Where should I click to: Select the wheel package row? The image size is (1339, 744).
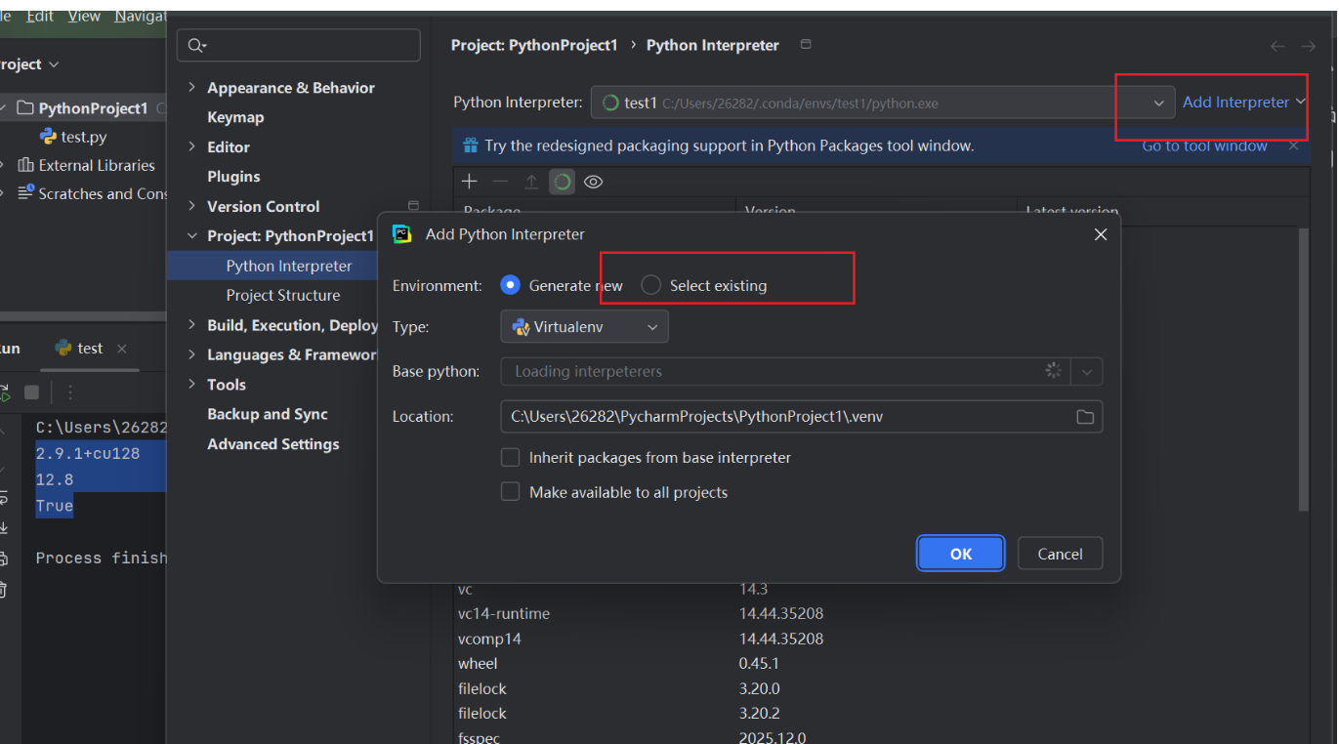point(882,664)
